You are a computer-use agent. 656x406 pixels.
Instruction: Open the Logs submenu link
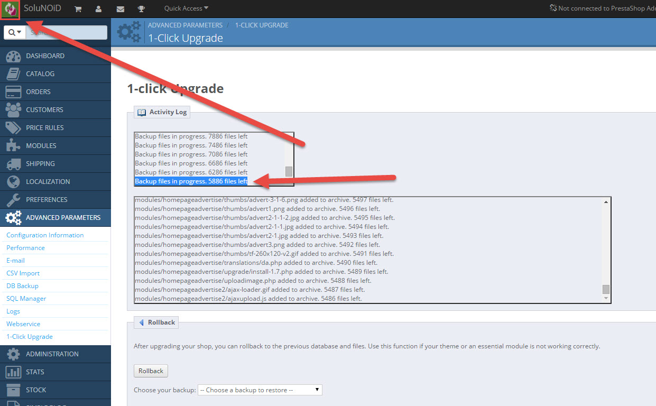[x=13, y=311]
